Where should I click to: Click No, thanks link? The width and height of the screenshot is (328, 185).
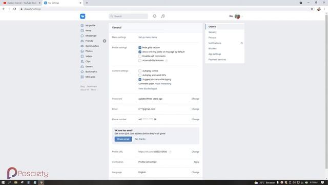tap(140, 139)
